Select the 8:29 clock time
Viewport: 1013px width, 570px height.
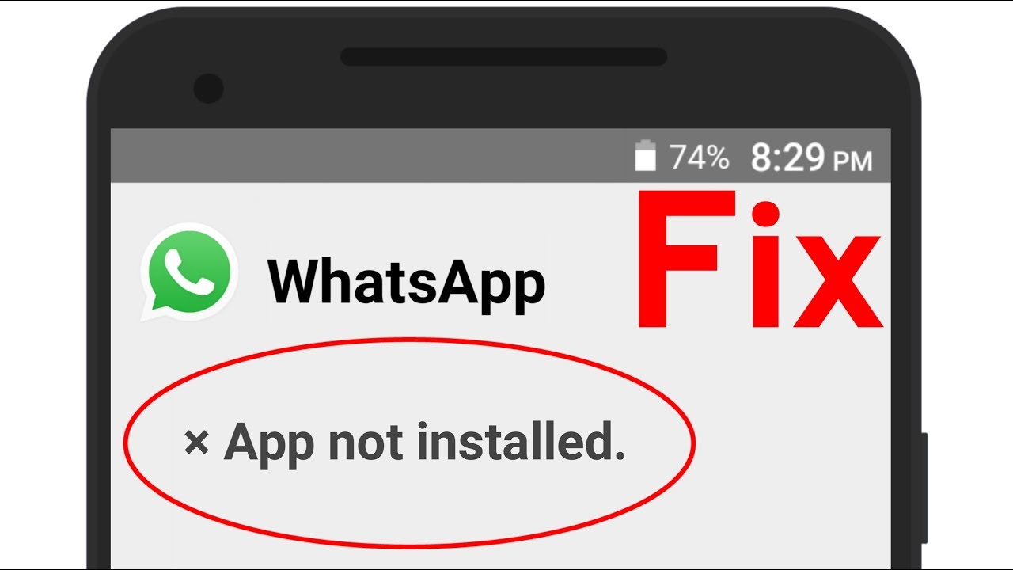[788, 158]
